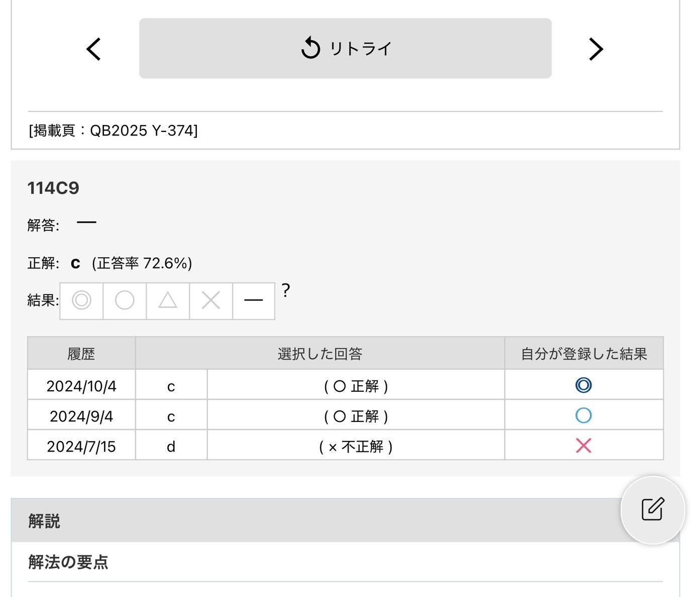Click the 履歴 column header
Screen dimensions: 691x597
click(x=81, y=354)
